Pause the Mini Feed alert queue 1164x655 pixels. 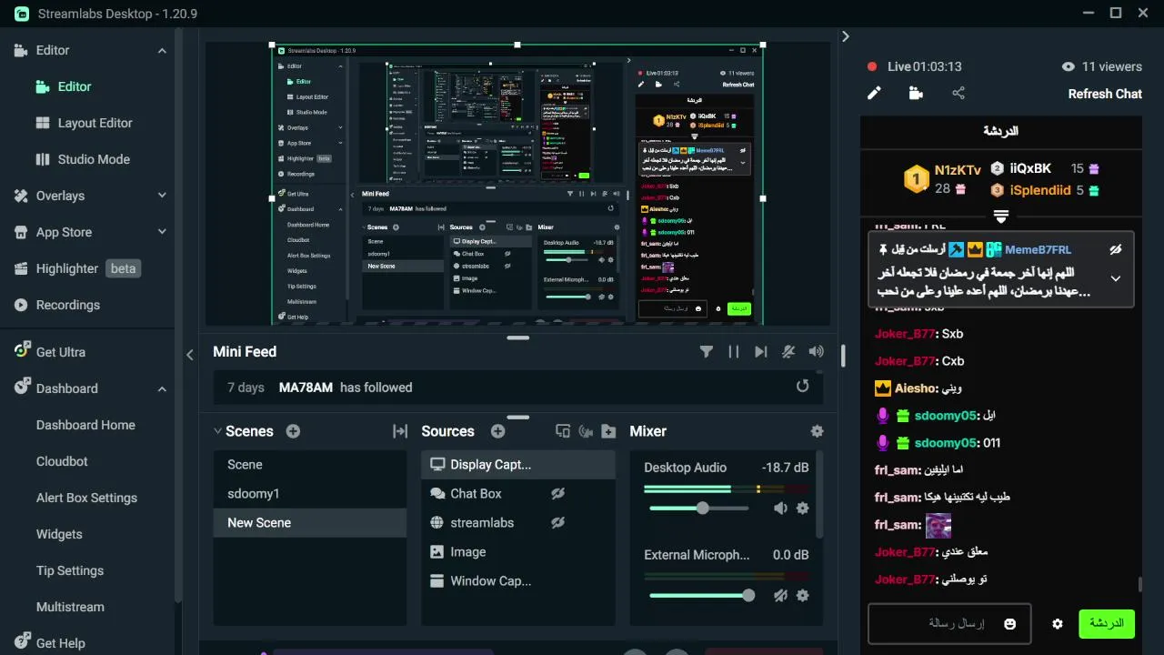pos(734,352)
